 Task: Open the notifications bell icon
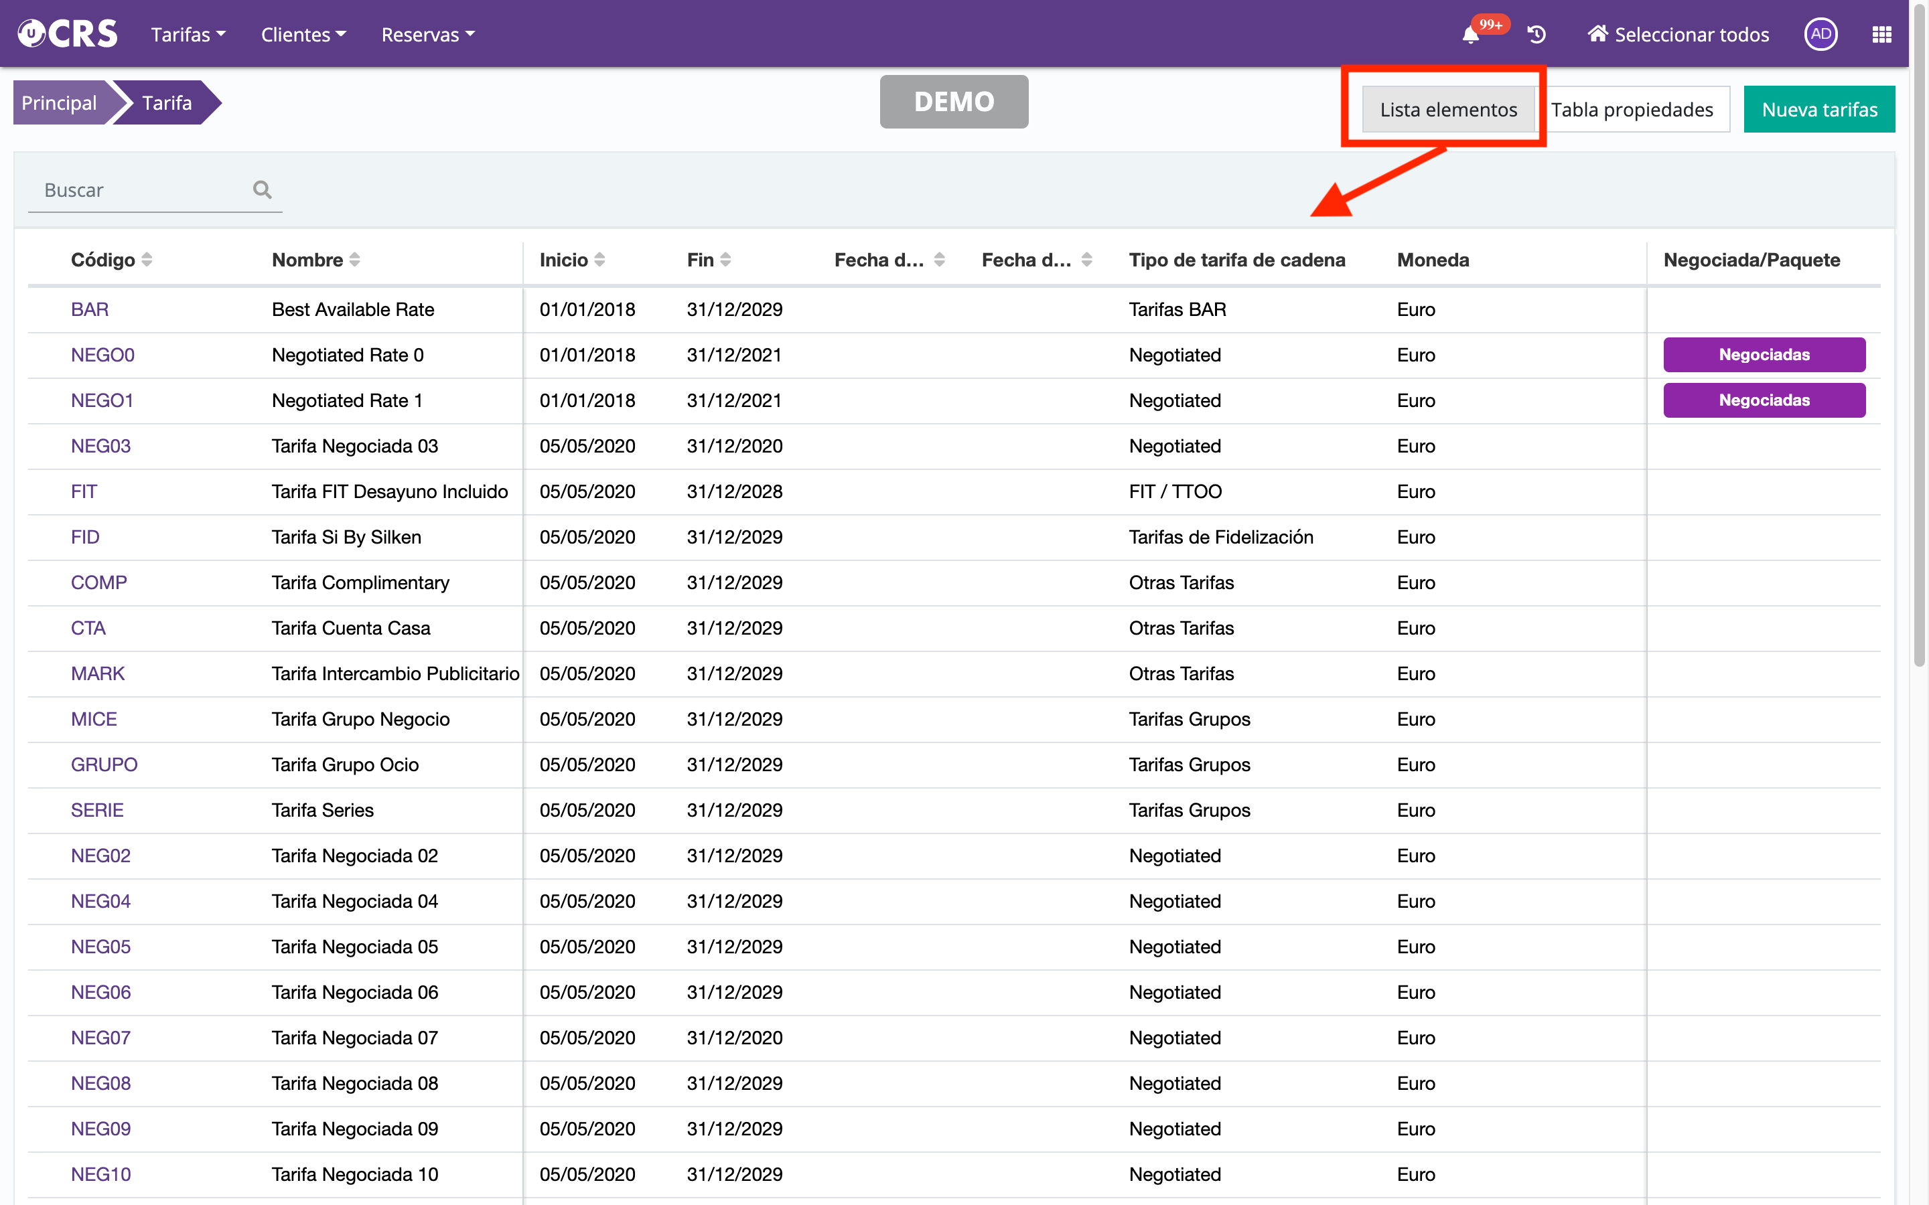click(1471, 34)
